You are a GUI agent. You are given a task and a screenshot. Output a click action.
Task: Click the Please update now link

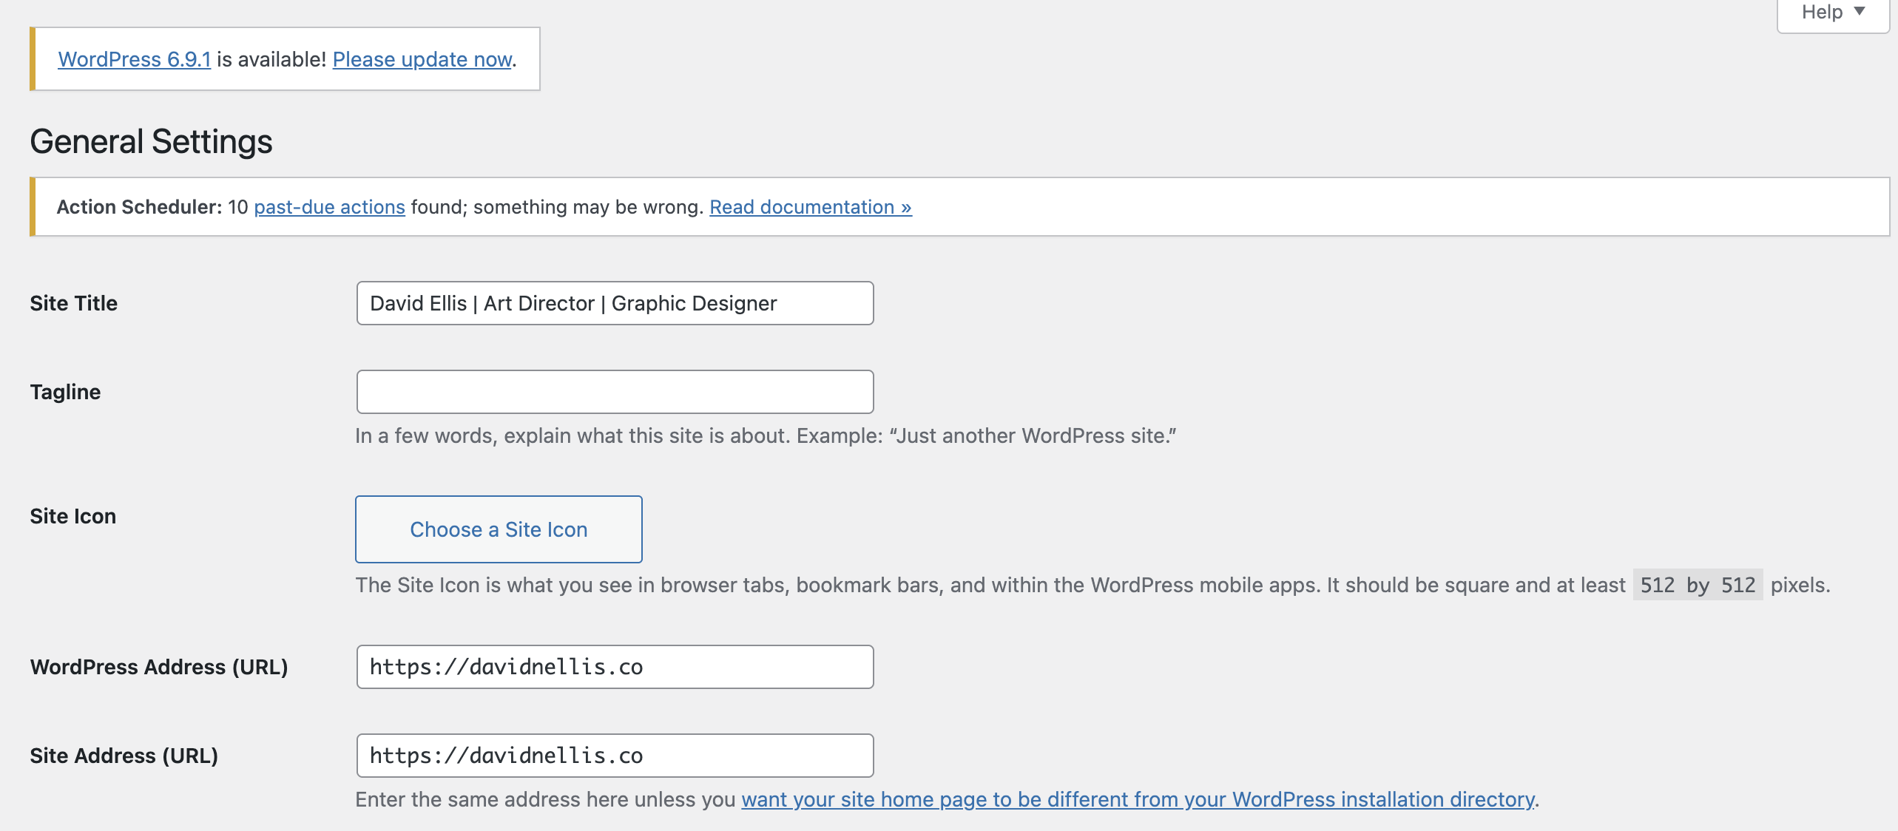422,59
